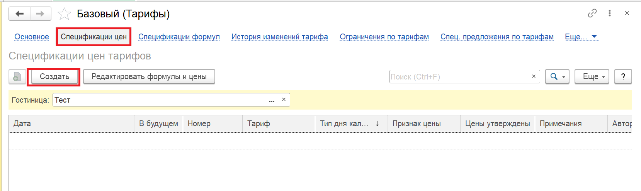Viewport: 641px width, 191px height.
Task: Go forward with the right arrow button
Action: pos(40,14)
